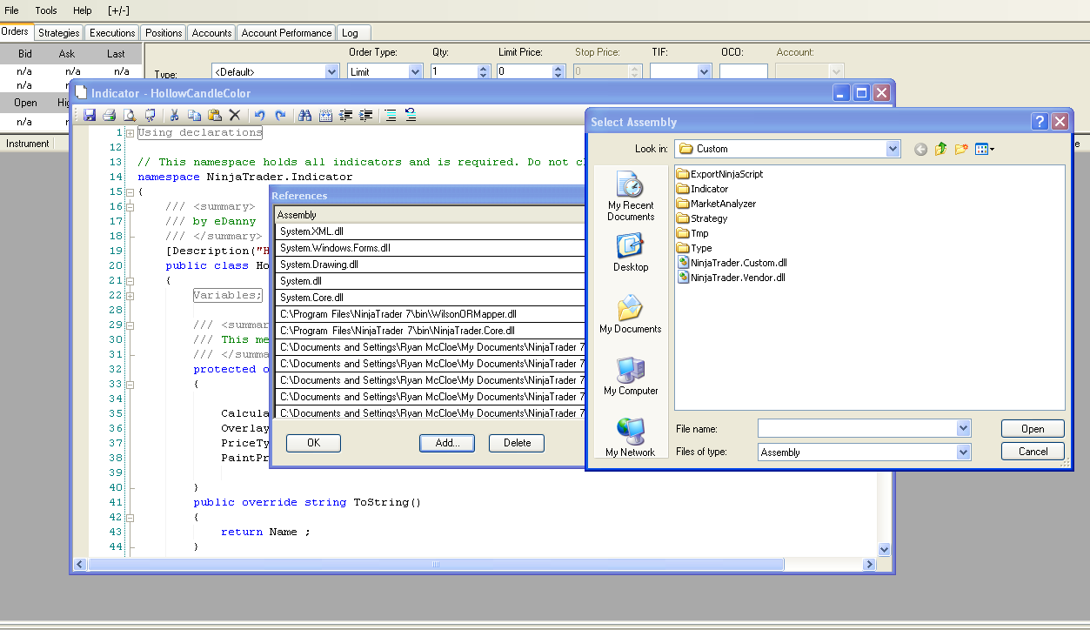Open My Network in places bar

[631, 437]
